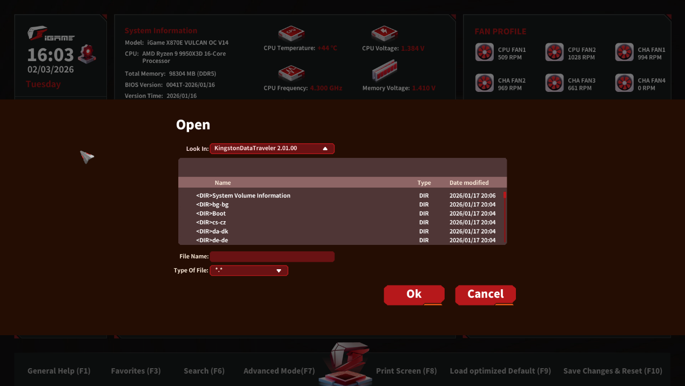Click the CPU FAN2 fan icon
This screenshot has height=386, width=685.
click(x=554, y=52)
